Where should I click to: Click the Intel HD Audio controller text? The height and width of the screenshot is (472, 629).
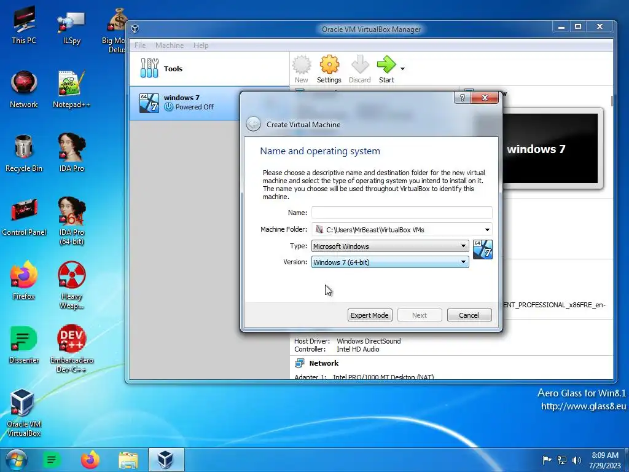click(358, 349)
